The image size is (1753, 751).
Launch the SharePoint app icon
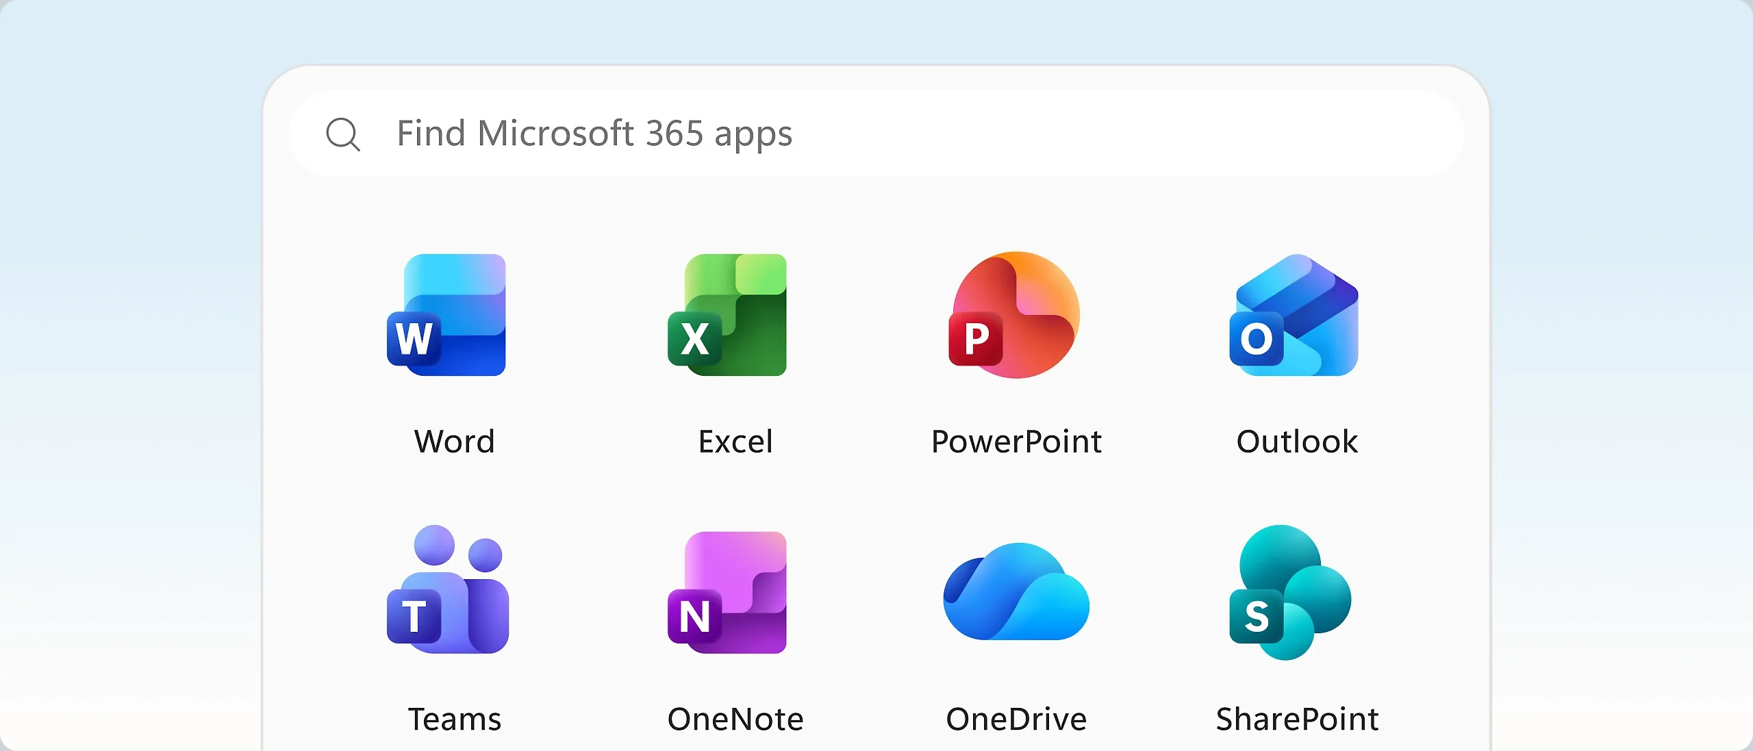[1291, 593]
